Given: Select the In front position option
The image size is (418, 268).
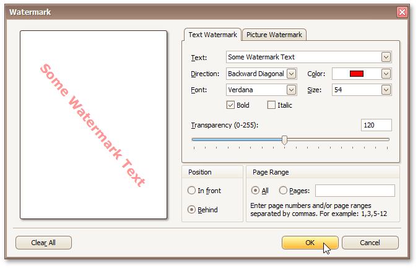Looking at the screenshot, I should click(191, 191).
